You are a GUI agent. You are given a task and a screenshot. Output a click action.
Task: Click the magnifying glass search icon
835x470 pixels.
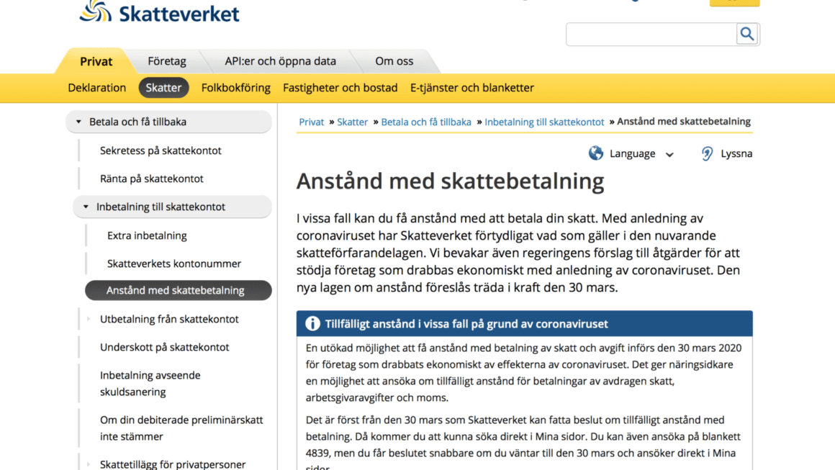pyautogui.click(x=747, y=34)
